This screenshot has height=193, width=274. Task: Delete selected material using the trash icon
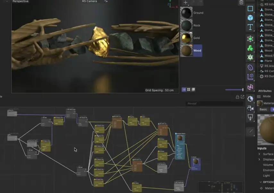[241, 3]
